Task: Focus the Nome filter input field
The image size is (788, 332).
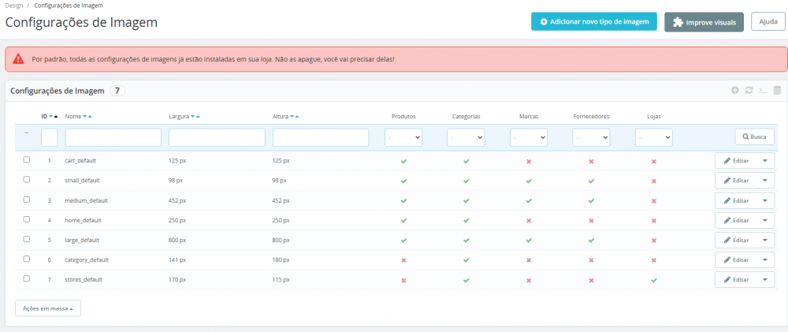Action: (x=113, y=137)
